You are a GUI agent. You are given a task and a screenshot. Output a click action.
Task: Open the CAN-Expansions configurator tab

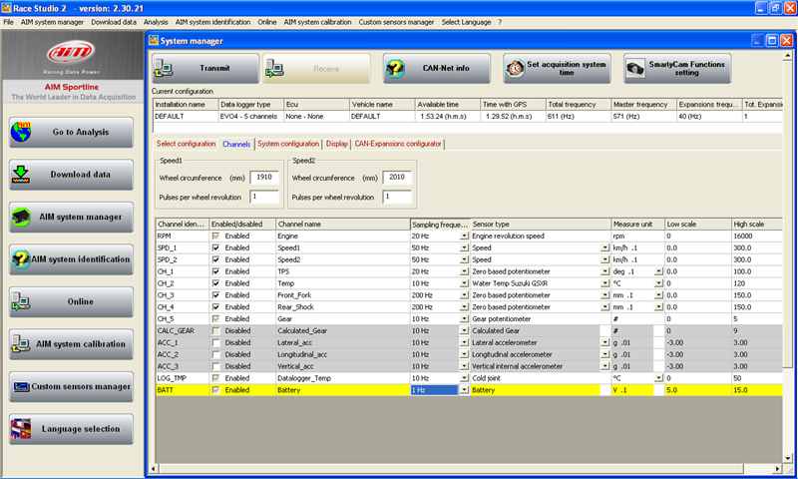(398, 144)
